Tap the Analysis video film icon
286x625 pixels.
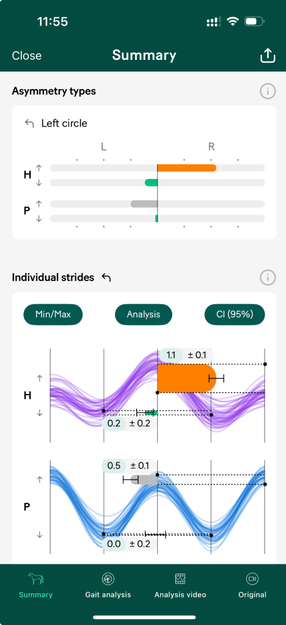coord(180,579)
